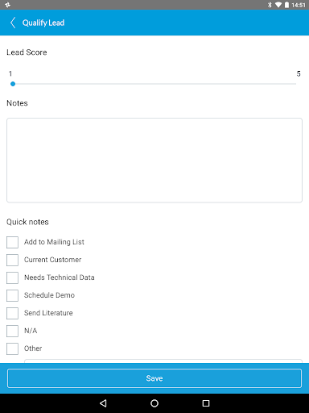Check the Add to Mailing List box

point(12,242)
